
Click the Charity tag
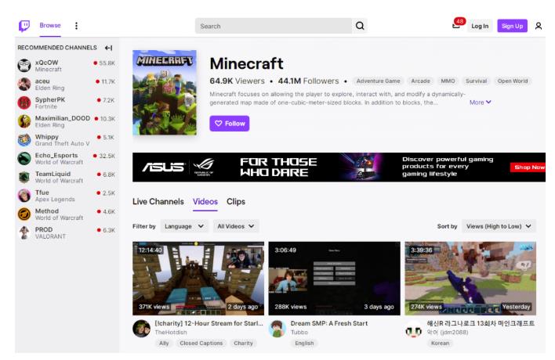tap(243, 343)
